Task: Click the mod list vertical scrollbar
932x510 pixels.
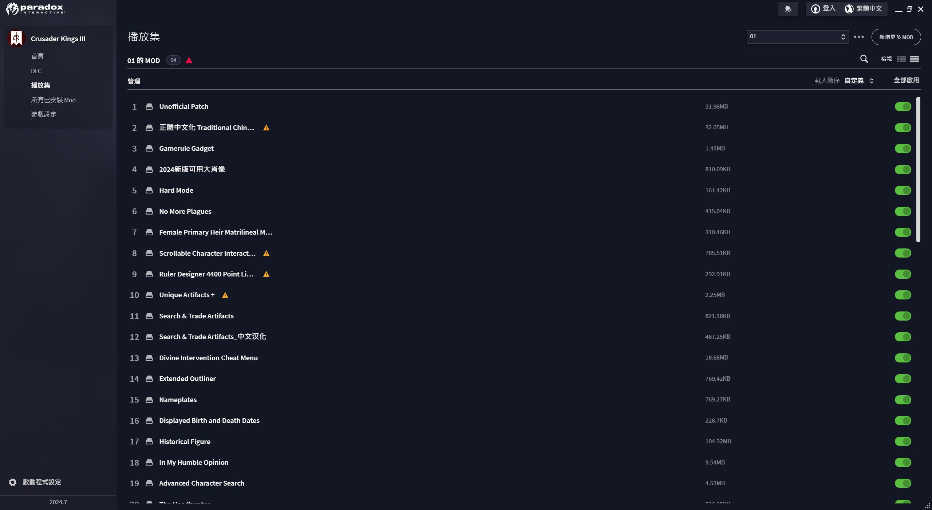Action: tap(918, 169)
